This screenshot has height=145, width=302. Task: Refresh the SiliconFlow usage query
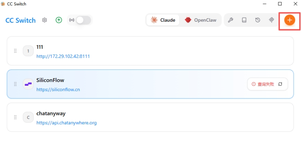[280, 84]
